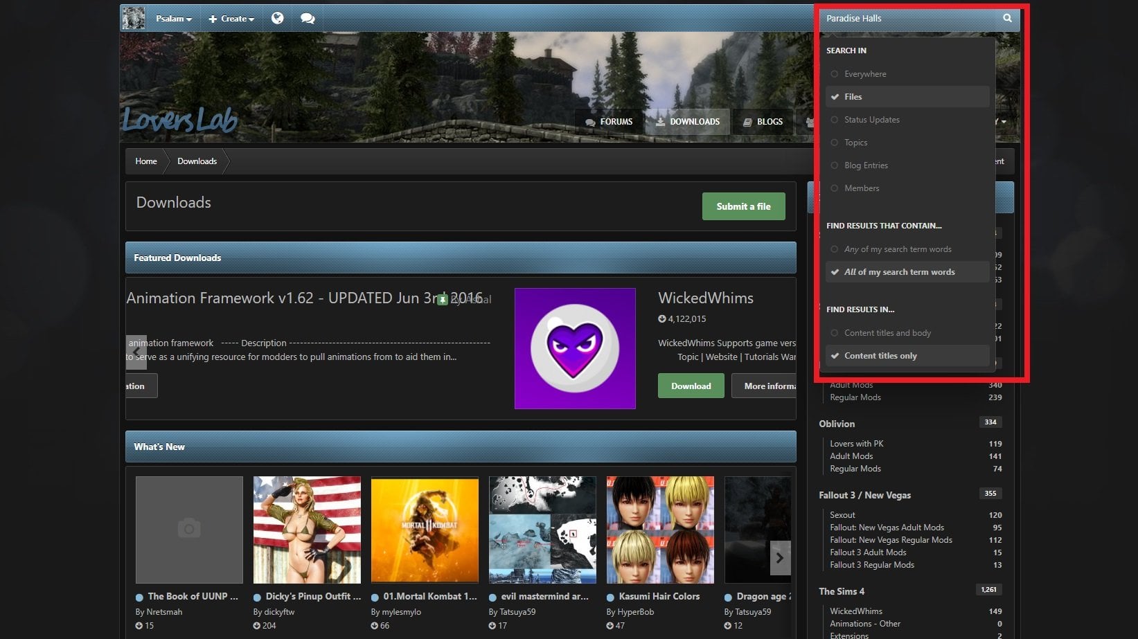This screenshot has height=639, width=1138.
Task: Select the Status Updates search option
Action: (907, 120)
